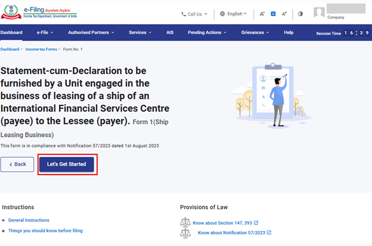Open the Authorised Partners menu
372x246 pixels.
[x=92, y=32]
